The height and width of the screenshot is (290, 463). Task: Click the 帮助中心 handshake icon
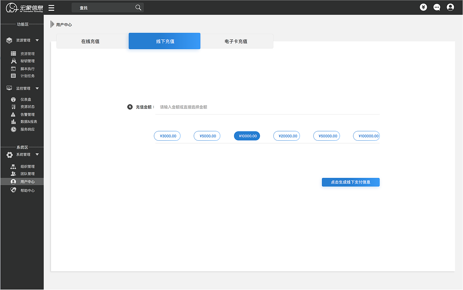click(13, 190)
